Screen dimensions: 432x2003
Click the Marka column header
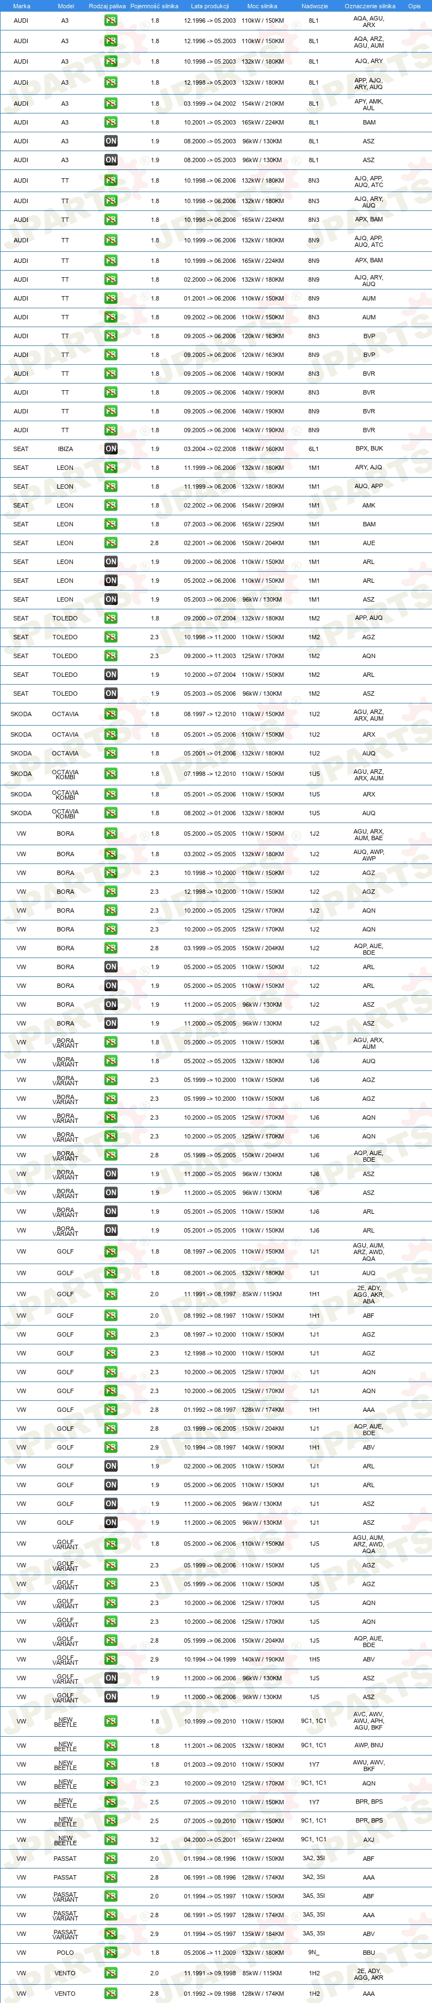coord(22,6)
